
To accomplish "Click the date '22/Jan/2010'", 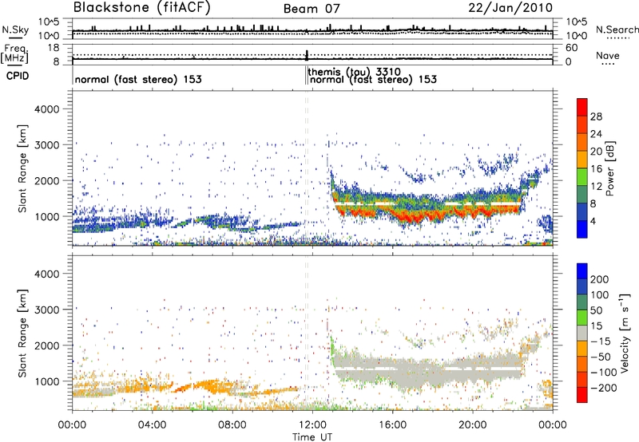I will [510, 8].
